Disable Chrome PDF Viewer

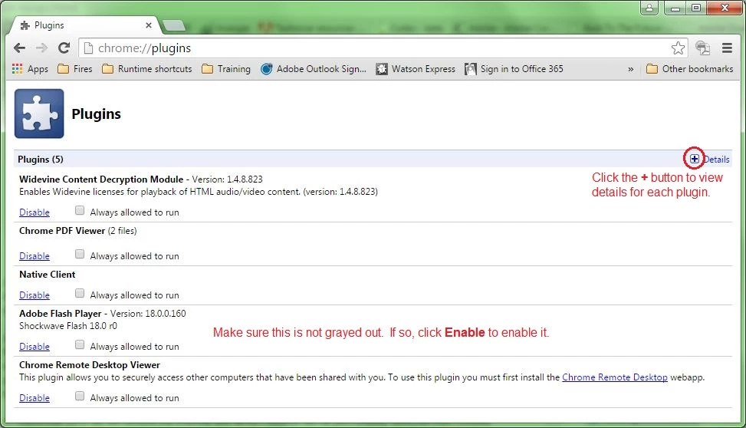[x=35, y=256]
